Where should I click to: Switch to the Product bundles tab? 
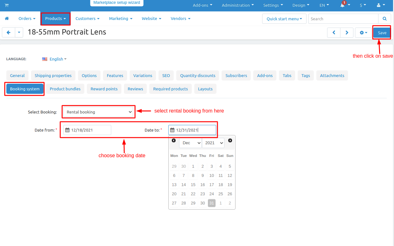click(x=65, y=89)
